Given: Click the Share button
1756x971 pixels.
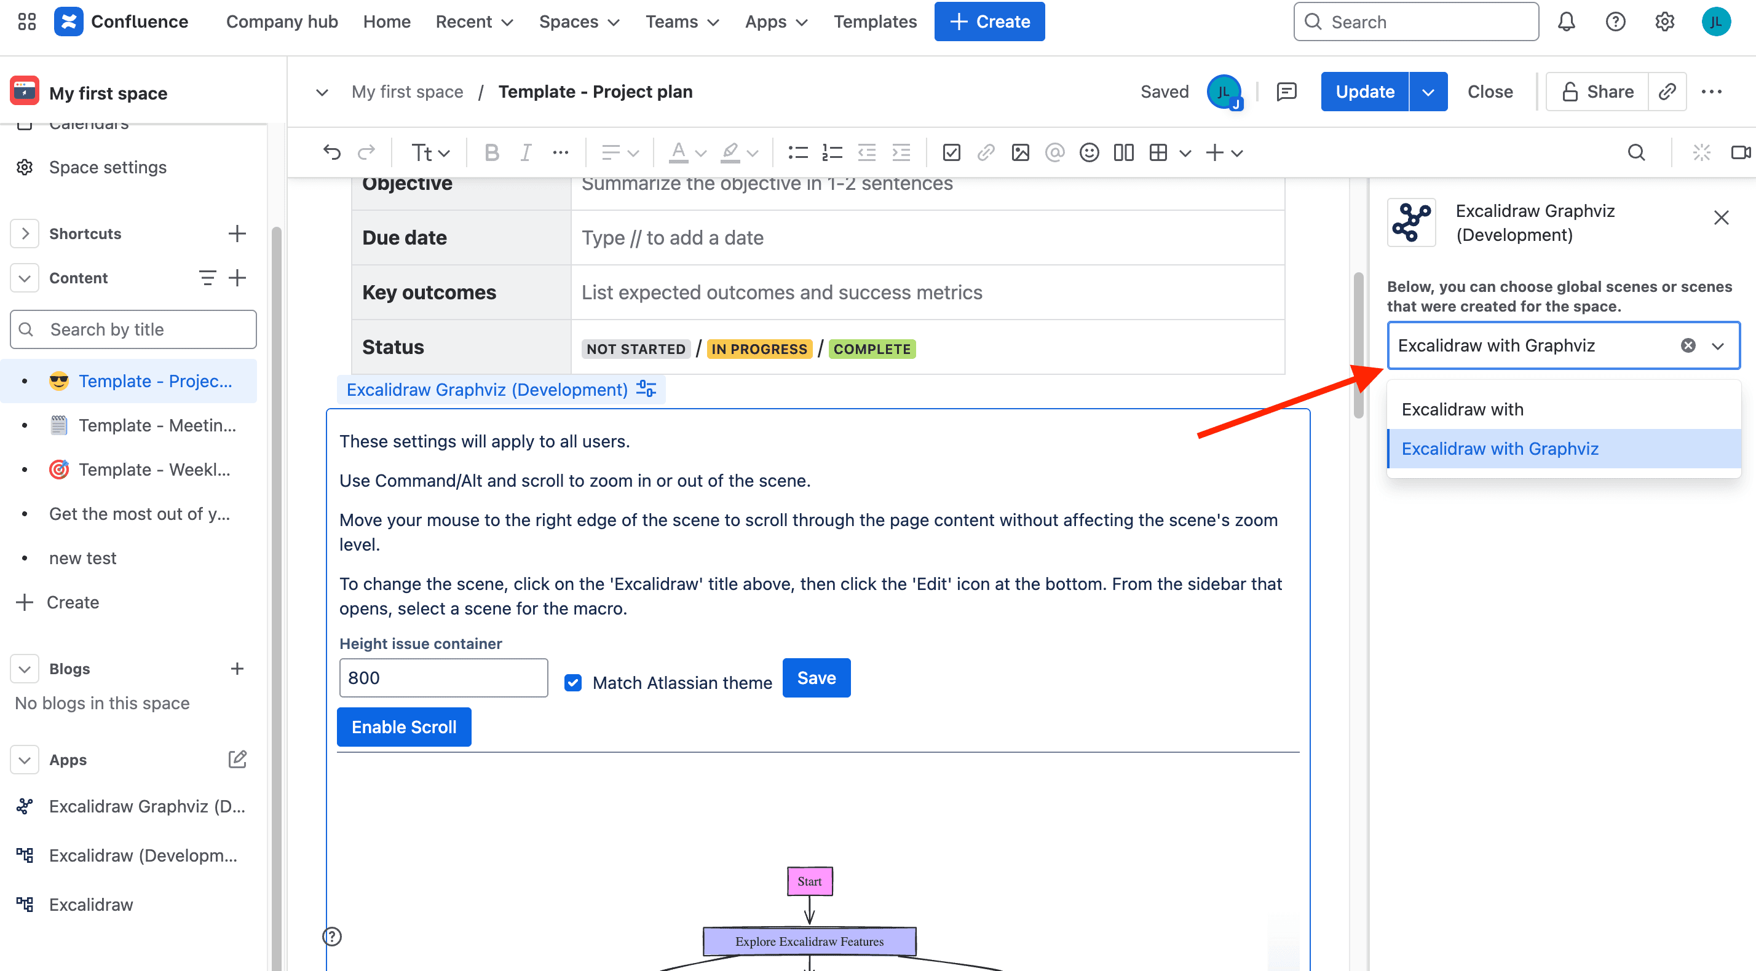Looking at the screenshot, I should 1597,92.
